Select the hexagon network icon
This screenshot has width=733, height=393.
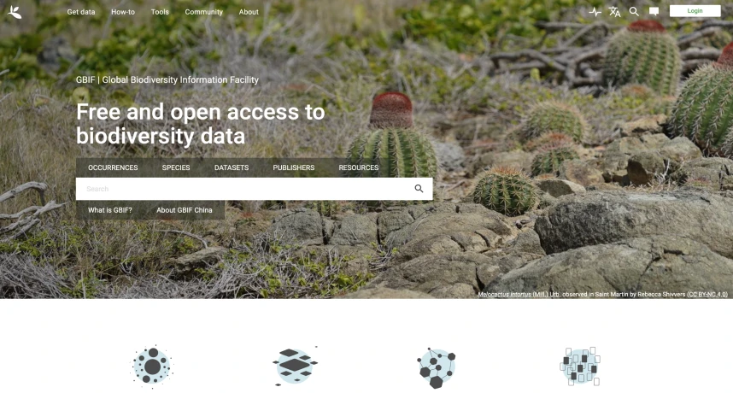click(437, 367)
